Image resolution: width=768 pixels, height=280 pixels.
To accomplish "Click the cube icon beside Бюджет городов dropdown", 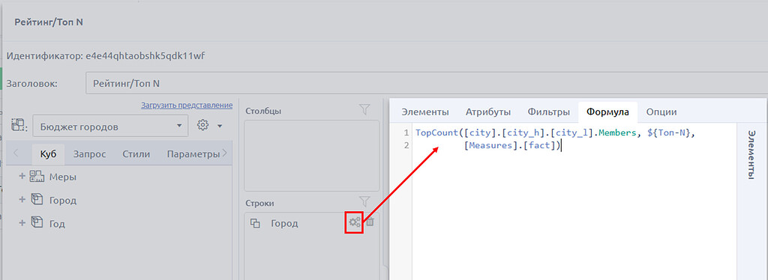I will pyautogui.click(x=19, y=126).
